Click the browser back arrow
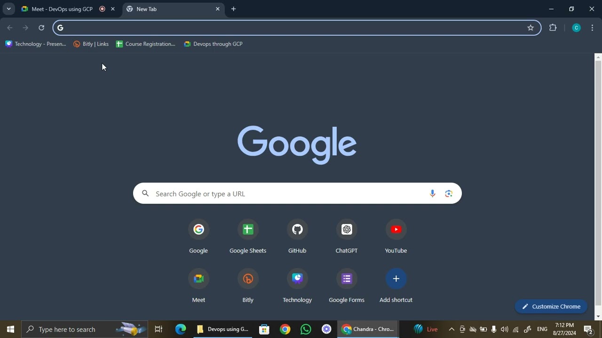Image resolution: width=602 pixels, height=338 pixels. [x=10, y=28]
